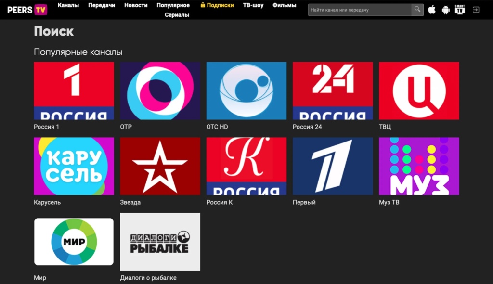Open the Perviy channel logo tile
493x284 pixels.
[333, 166]
